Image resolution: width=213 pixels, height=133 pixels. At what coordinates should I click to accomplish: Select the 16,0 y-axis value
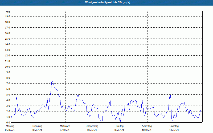(x=7, y=33)
